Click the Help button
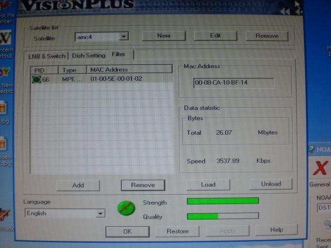The width and height of the screenshot is (331, 248). point(277,230)
